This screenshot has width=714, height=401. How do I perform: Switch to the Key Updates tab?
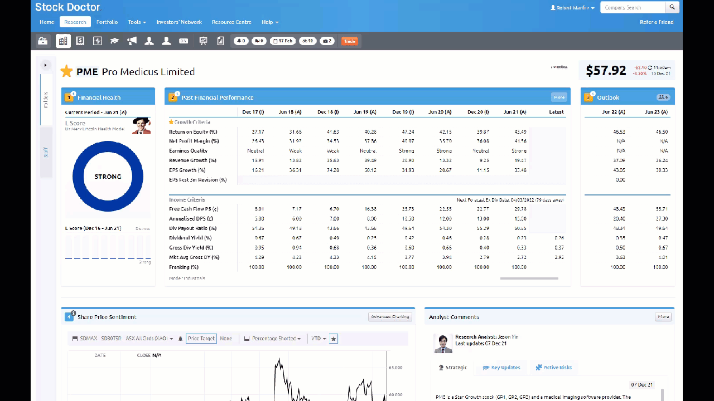[501, 368]
